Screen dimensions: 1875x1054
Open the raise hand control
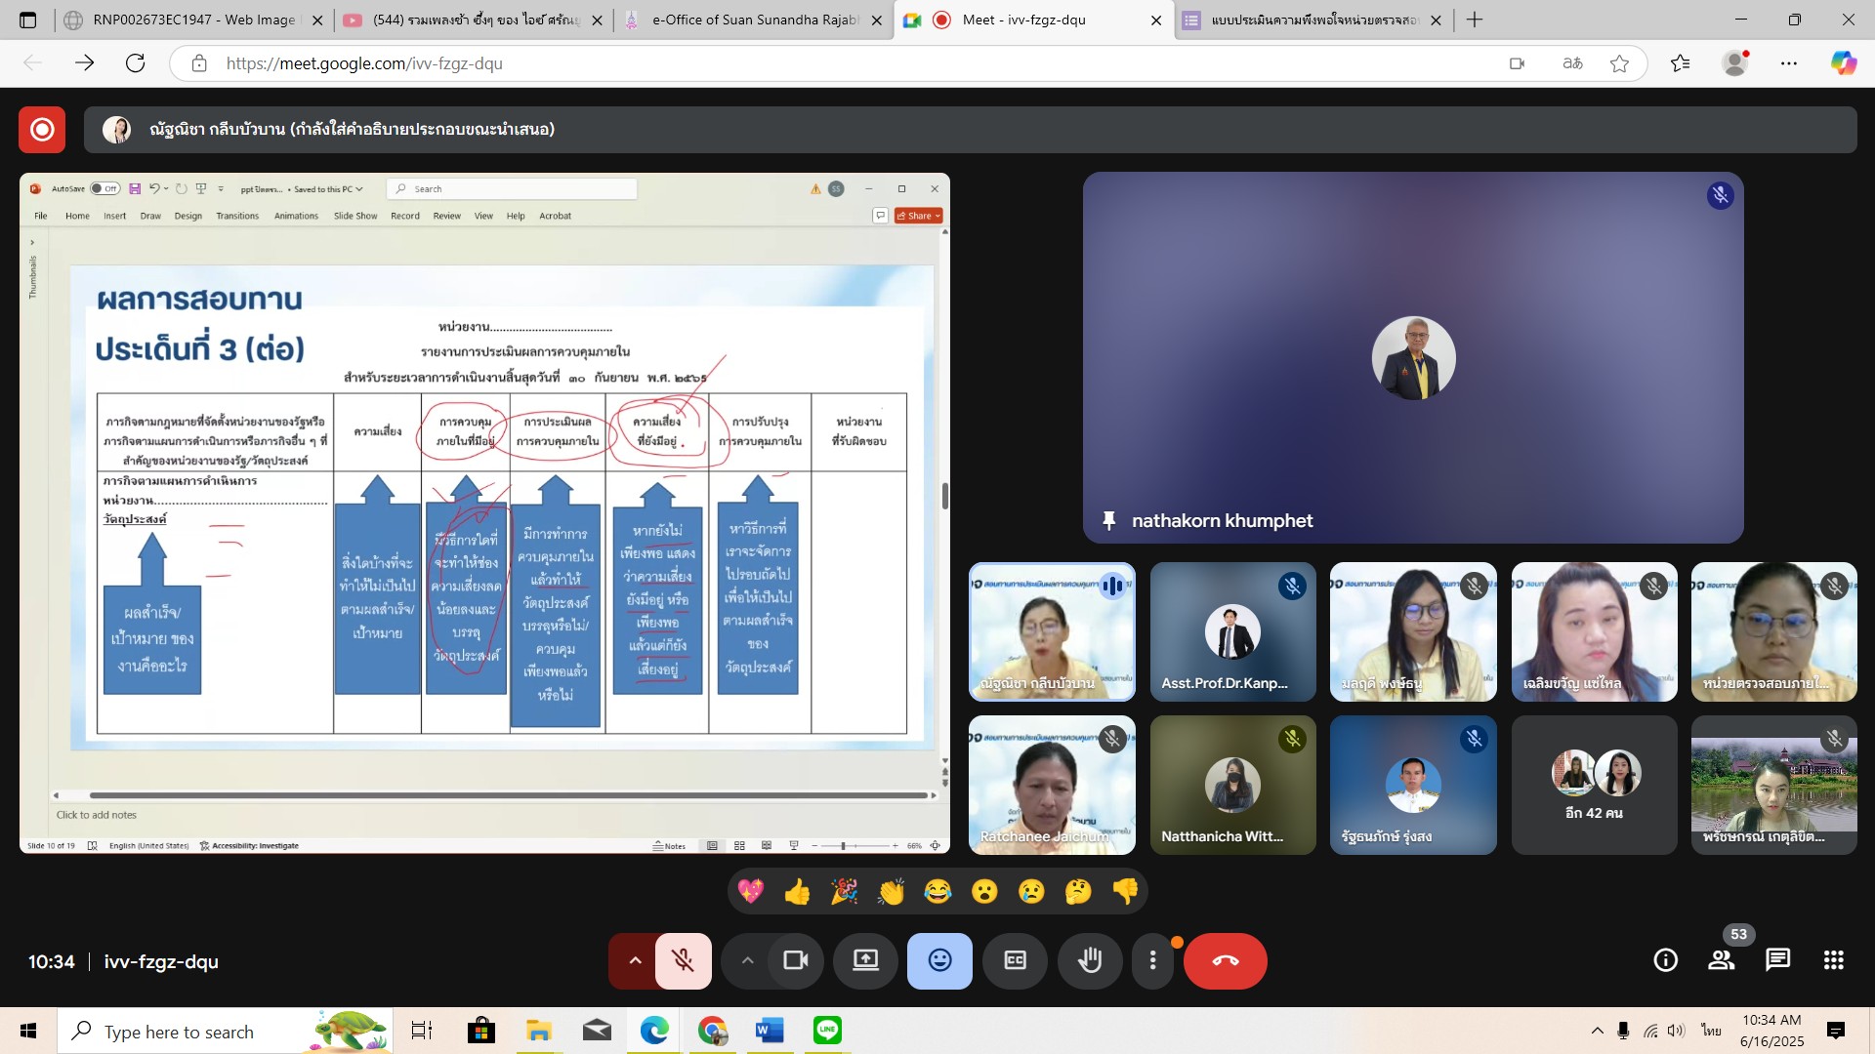coord(1090,961)
